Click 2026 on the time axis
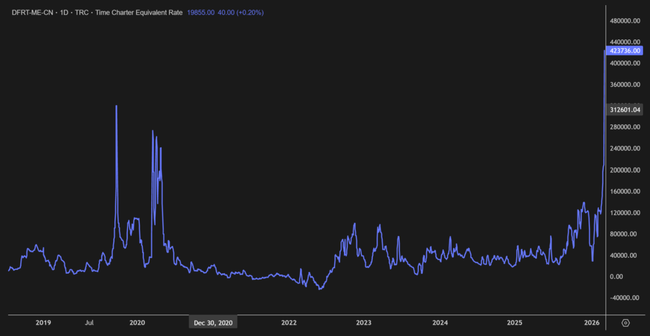The image size is (650, 336). pyautogui.click(x=590, y=323)
